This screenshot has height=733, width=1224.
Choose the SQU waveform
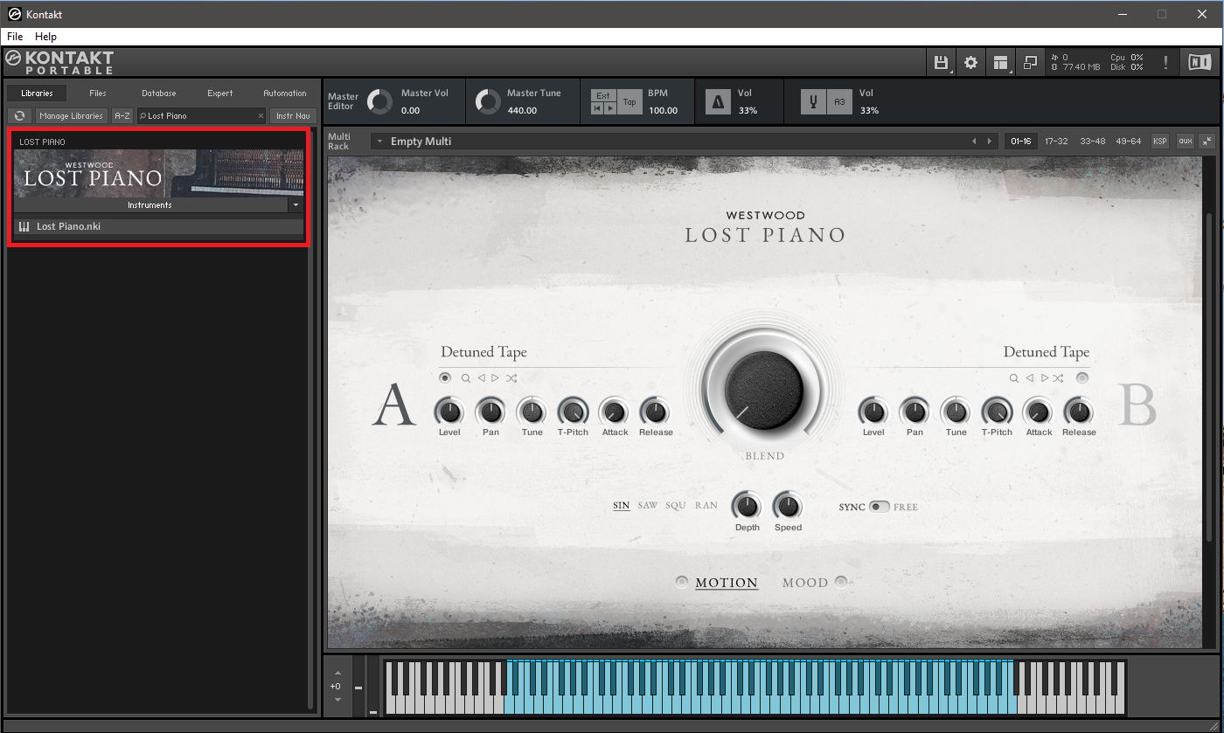pos(676,506)
